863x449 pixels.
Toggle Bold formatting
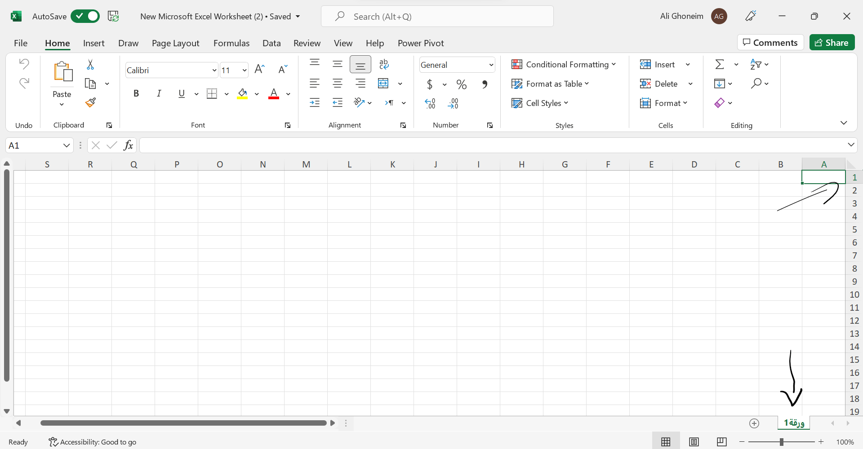click(136, 93)
